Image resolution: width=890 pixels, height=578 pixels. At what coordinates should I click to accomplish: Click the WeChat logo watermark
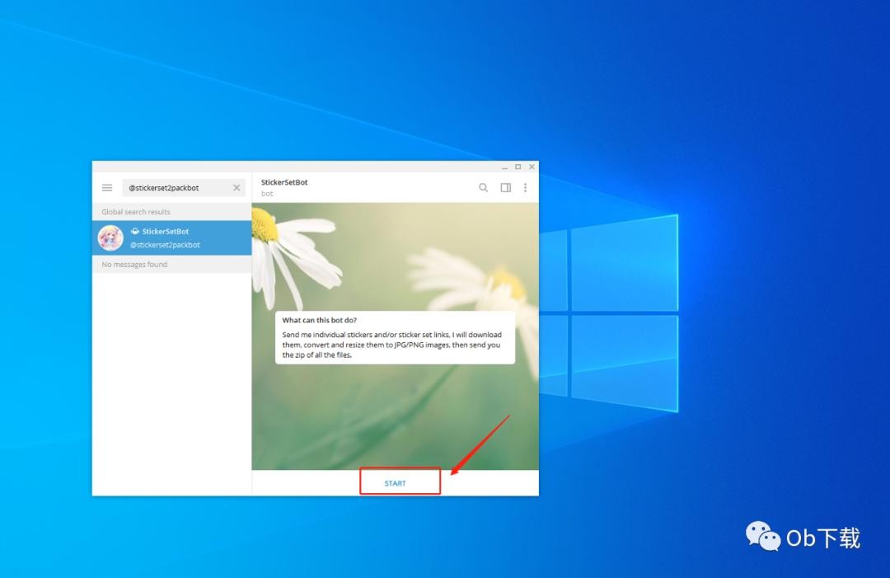pyautogui.click(x=763, y=537)
